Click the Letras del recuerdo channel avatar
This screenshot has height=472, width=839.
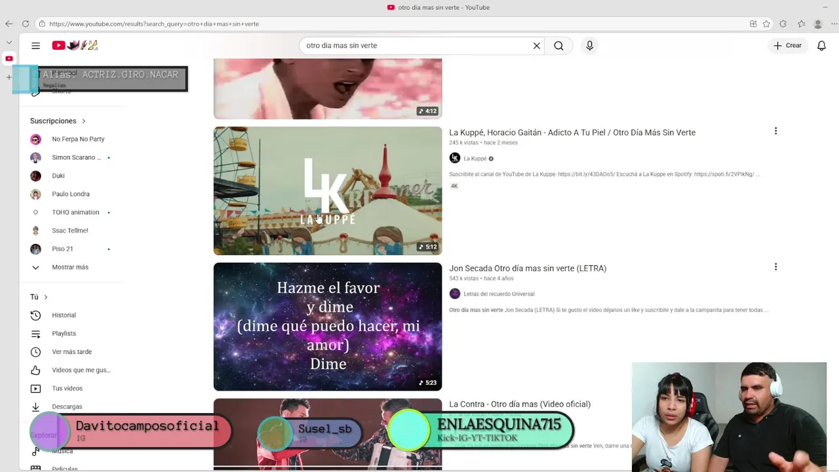(x=455, y=294)
